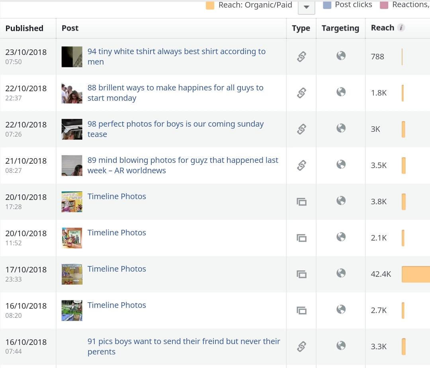Click photo type icon for 20/10/2018 17:28 post
The image size is (430, 368).
[x=301, y=202]
